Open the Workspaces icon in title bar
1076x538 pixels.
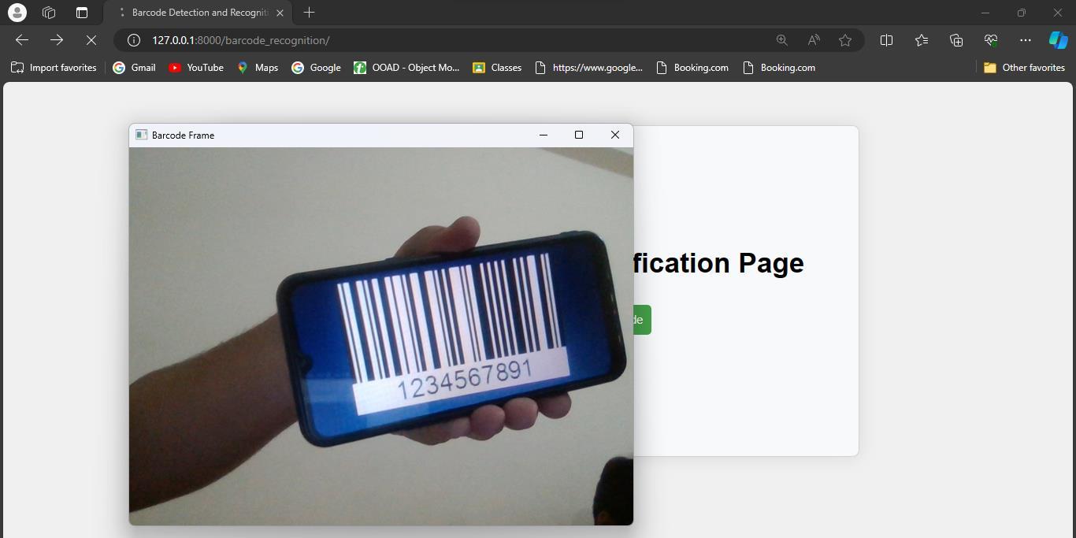(x=49, y=13)
